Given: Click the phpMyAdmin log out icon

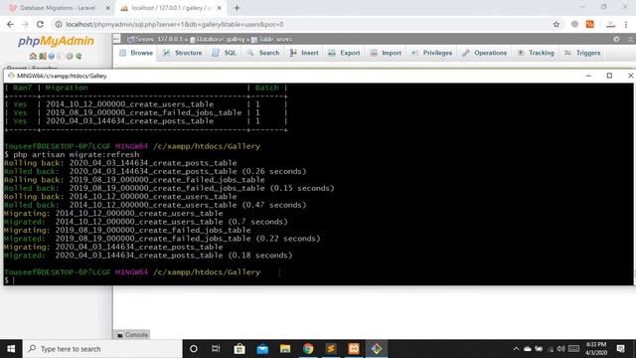Looking at the screenshot, I should pos(42,56).
